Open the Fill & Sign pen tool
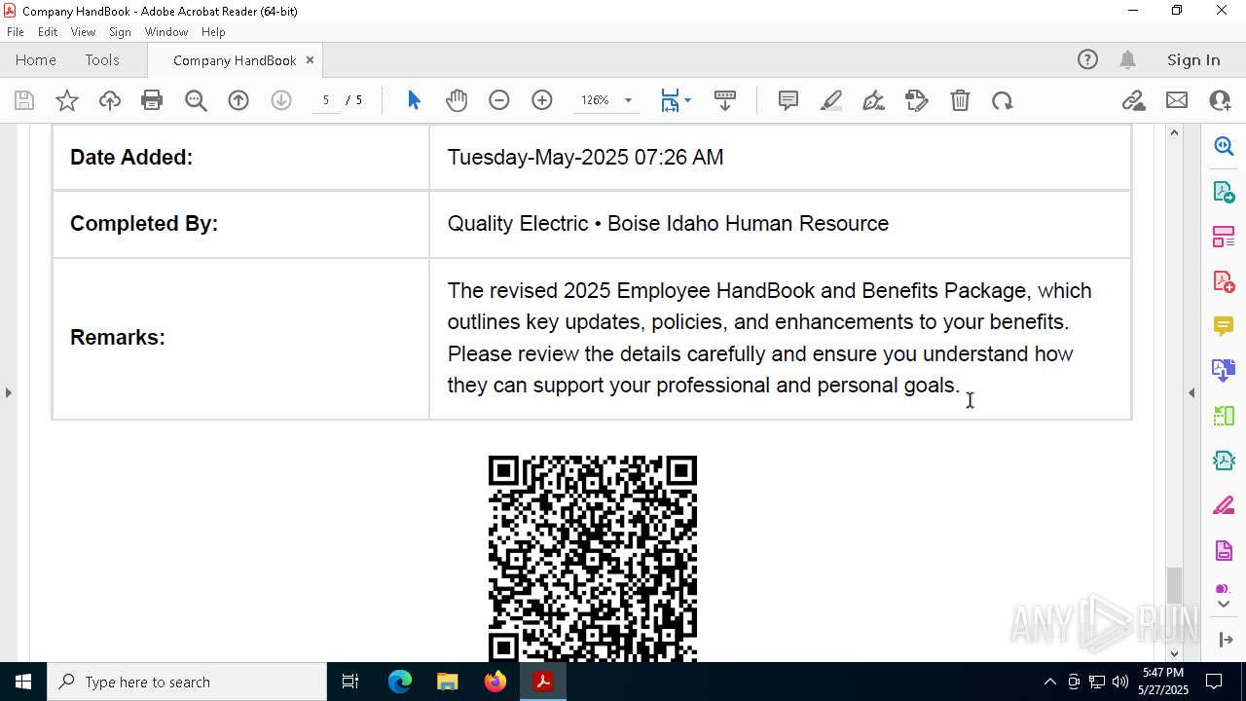 (x=874, y=100)
